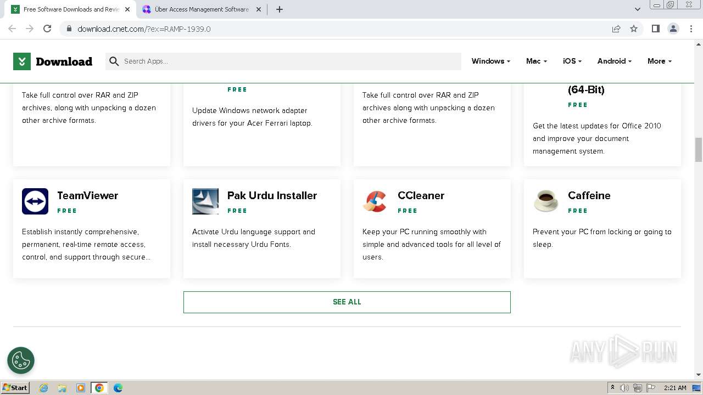
Task: Switch to Free Software Downloads tab
Action: pyautogui.click(x=71, y=9)
